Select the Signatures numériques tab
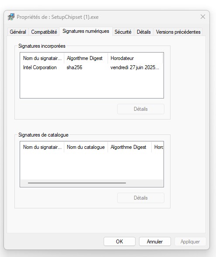216x257 pixels. (x=86, y=31)
